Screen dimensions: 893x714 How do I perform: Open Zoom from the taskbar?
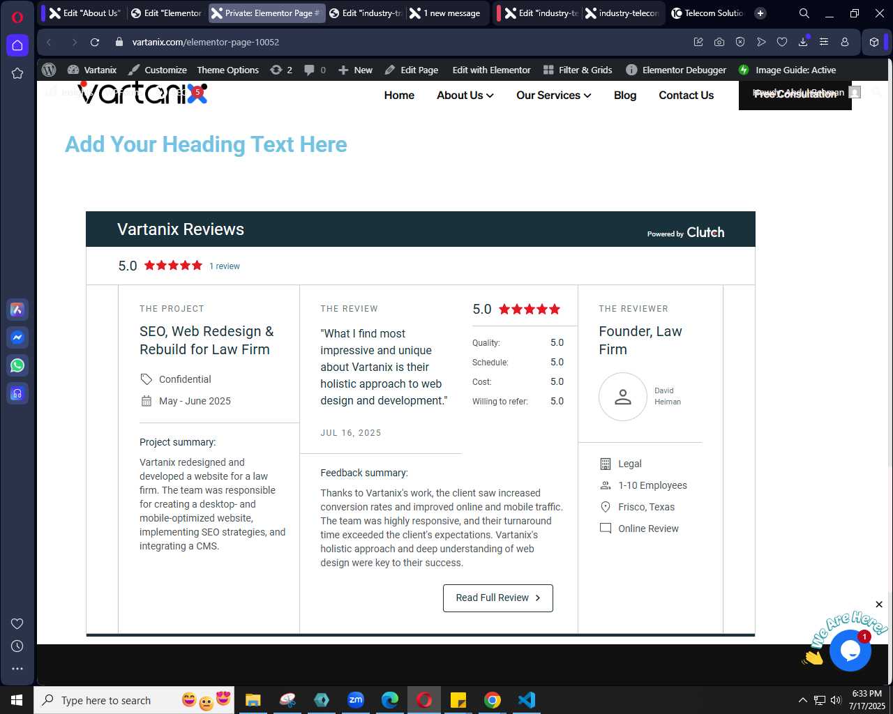356,700
